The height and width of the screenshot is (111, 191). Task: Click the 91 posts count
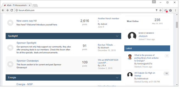coord(85,46)
